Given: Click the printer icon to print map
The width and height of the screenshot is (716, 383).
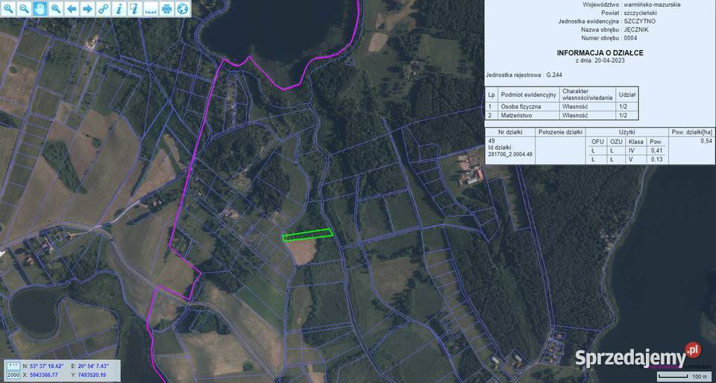Looking at the screenshot, I should point(166,8).
